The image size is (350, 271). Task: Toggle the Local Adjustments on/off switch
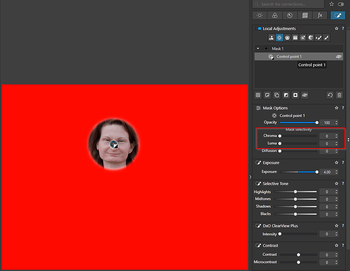[259, 28]
